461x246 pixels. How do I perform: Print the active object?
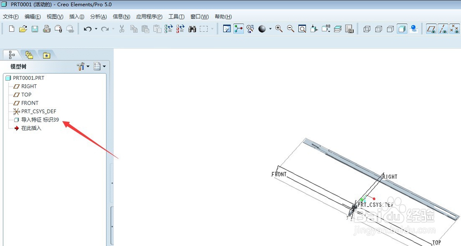(47, 29)
